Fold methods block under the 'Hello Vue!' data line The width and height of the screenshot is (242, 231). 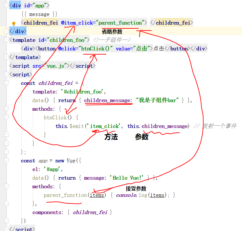pyautogui.click(x=6, y=186)
